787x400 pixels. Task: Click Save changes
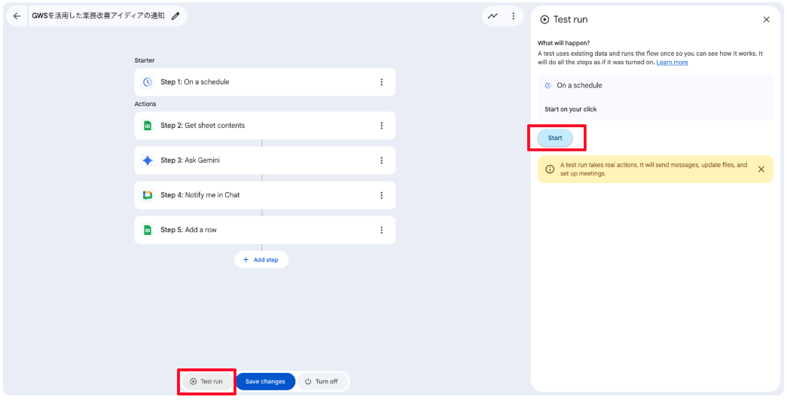pos(265,382)
